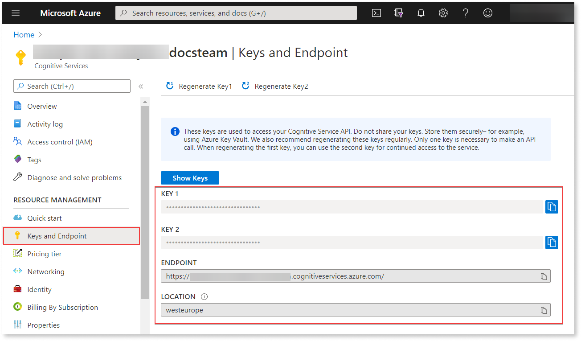581x341 pixels.
Task: Copy KEY 1 to clipboard
Action: [552, 206]
